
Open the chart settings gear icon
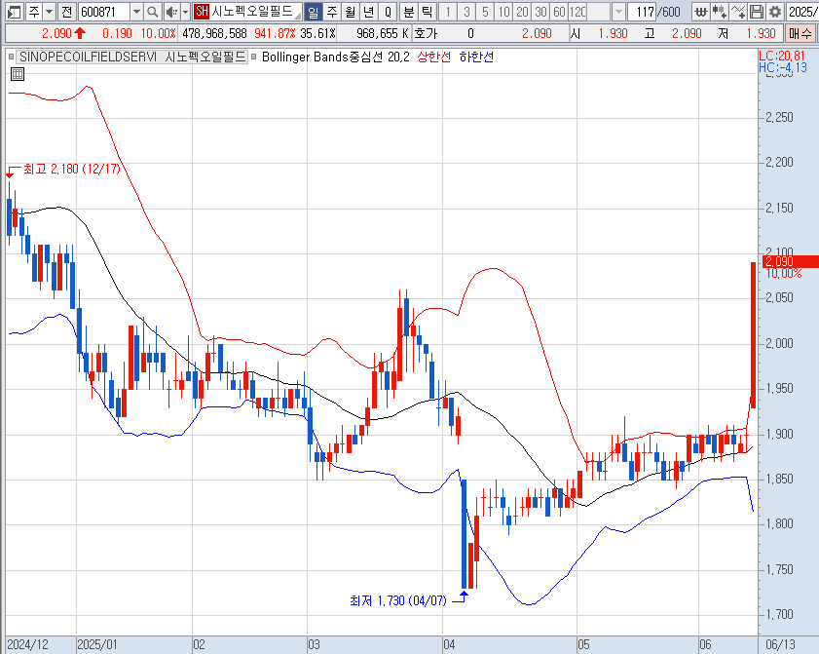coord(774,12)
